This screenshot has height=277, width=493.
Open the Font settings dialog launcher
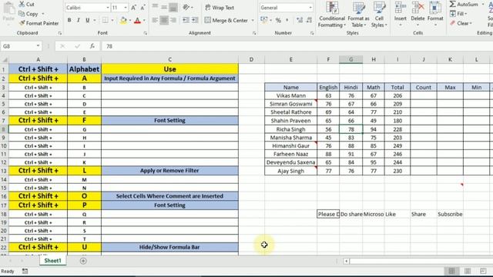[x=146, y=33]
